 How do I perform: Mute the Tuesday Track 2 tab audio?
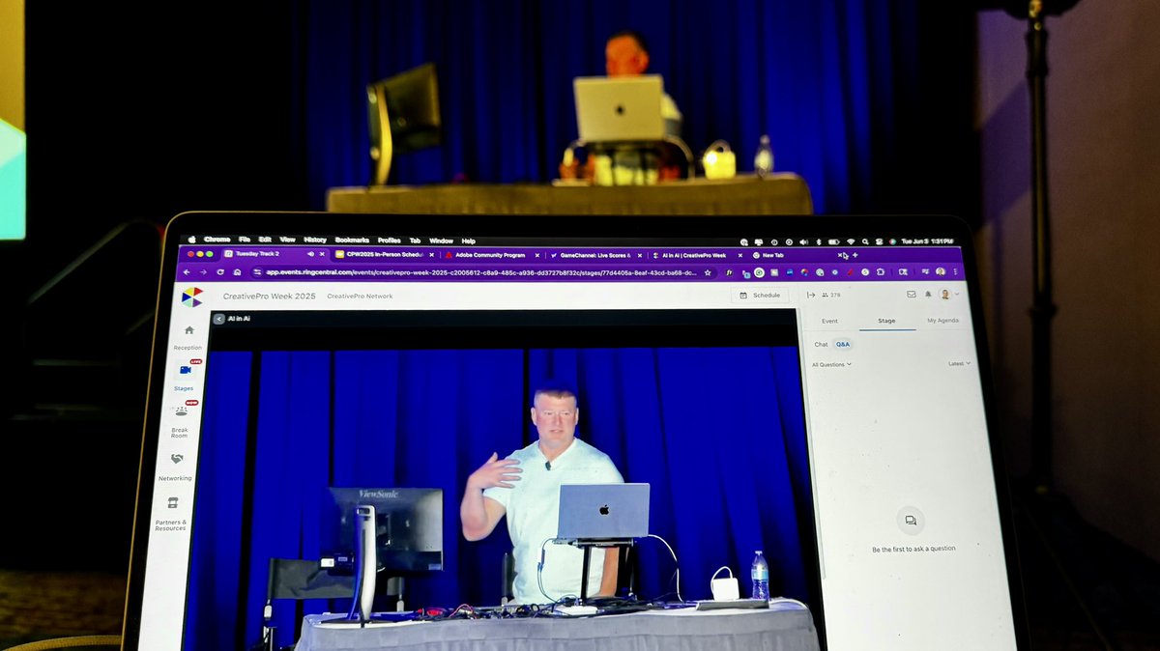tap(310, 254)
